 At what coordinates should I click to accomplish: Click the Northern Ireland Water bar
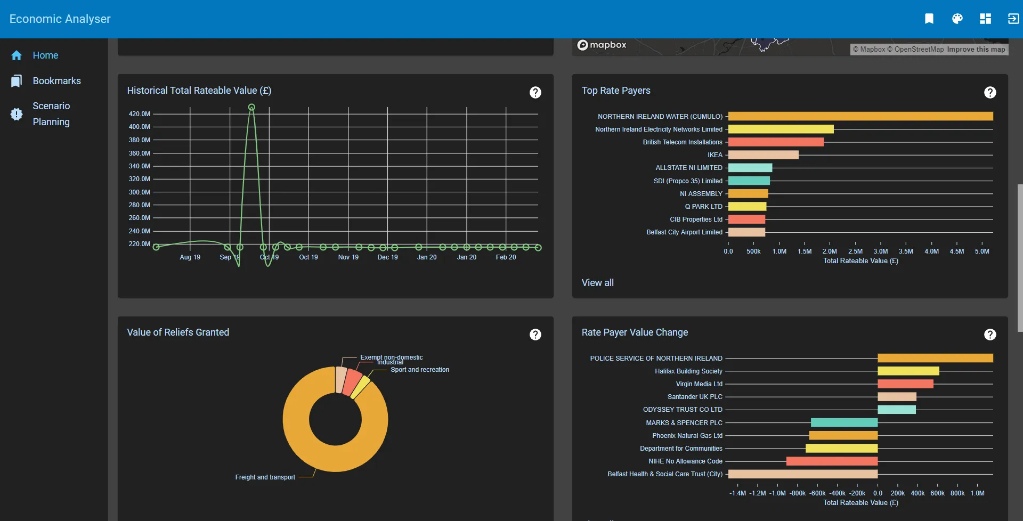tap(860, 116)
